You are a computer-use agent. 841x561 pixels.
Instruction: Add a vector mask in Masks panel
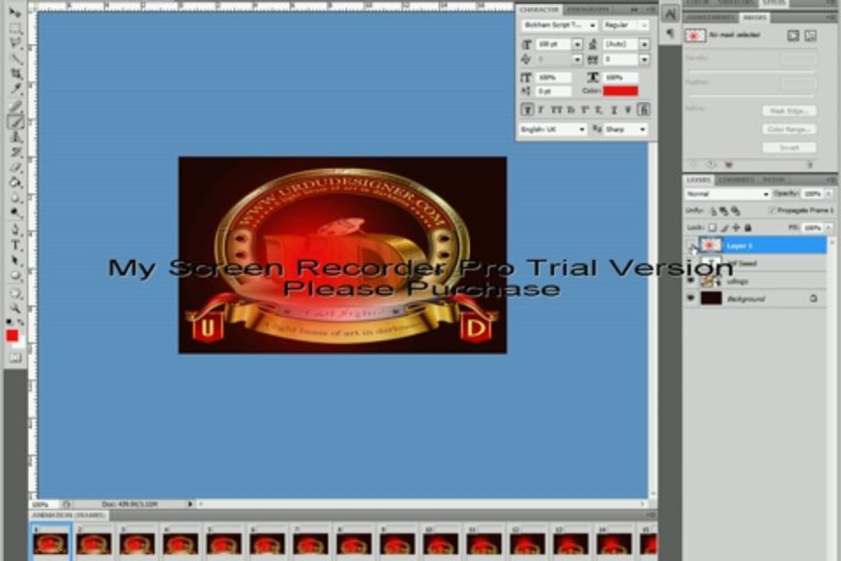(811, 36)
